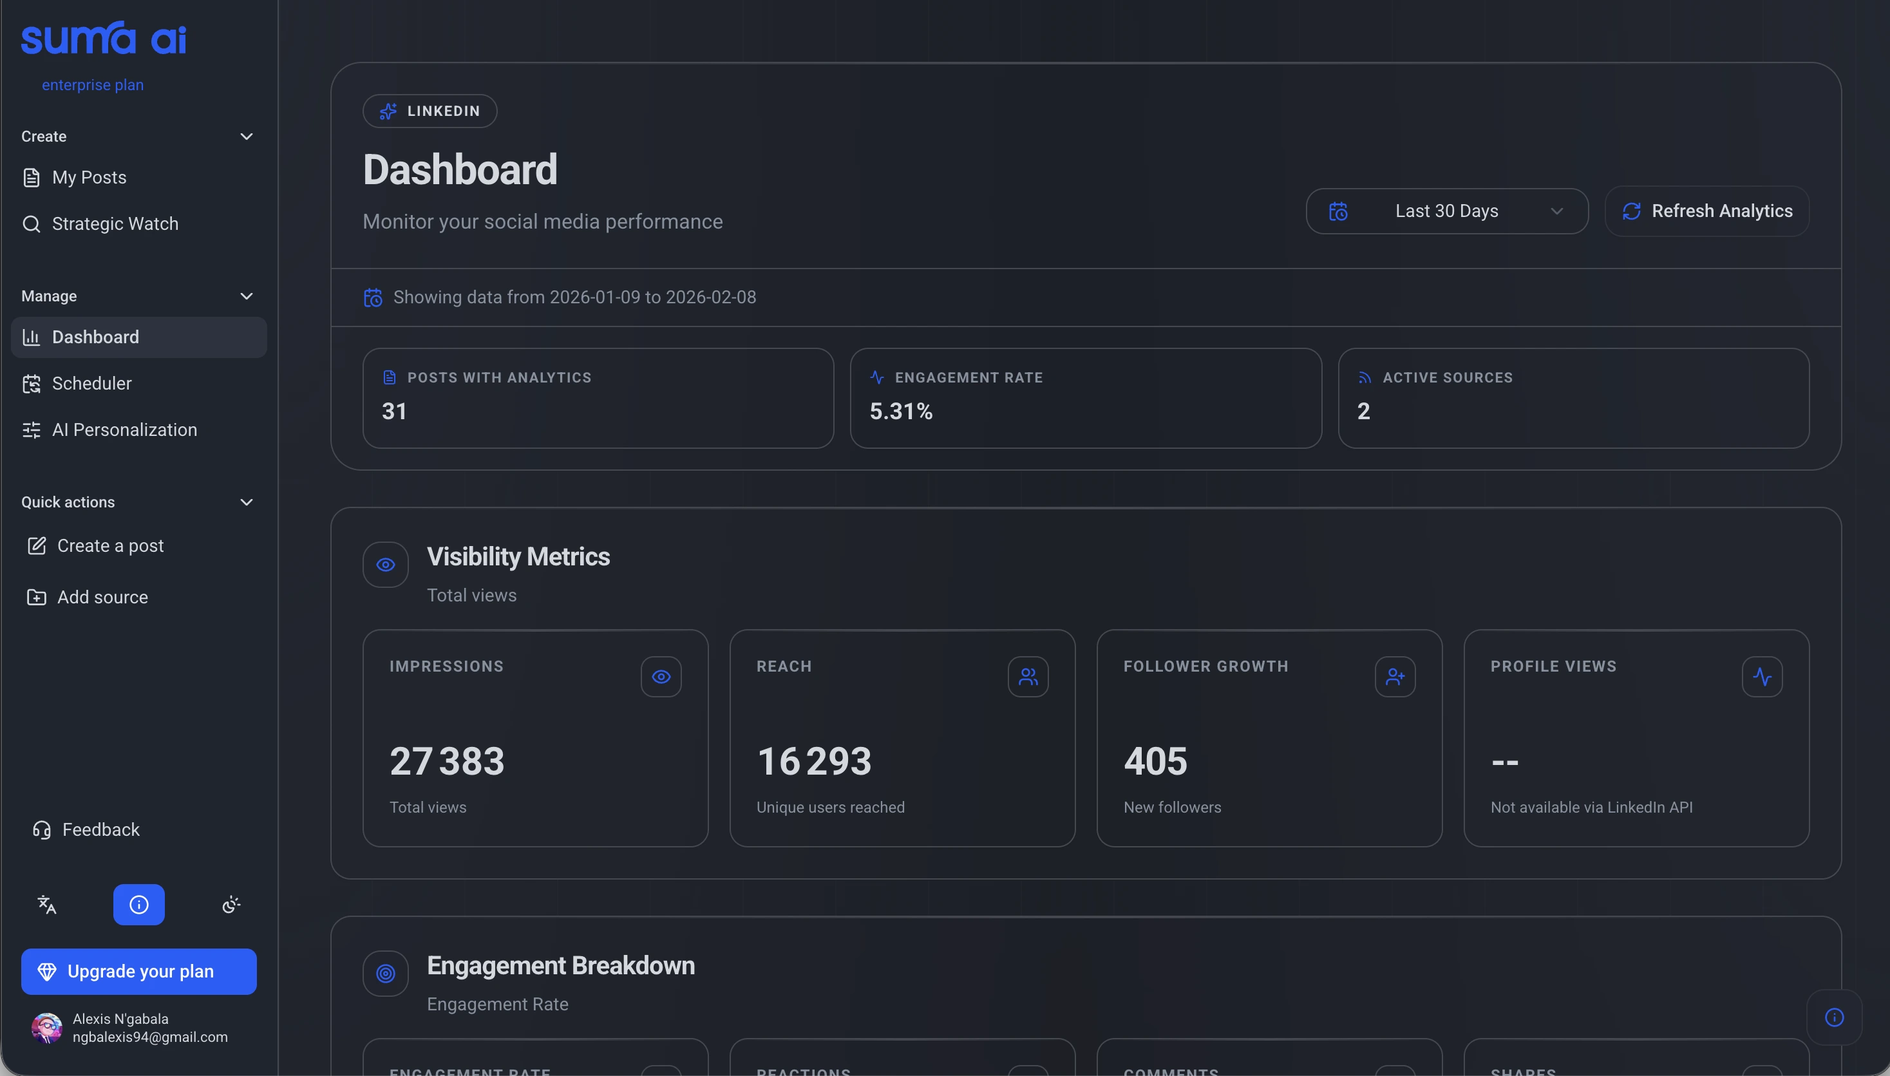Click the Reach users icon
Viewport: 1890px width, 1076px height.
[x=1028, y=677]
